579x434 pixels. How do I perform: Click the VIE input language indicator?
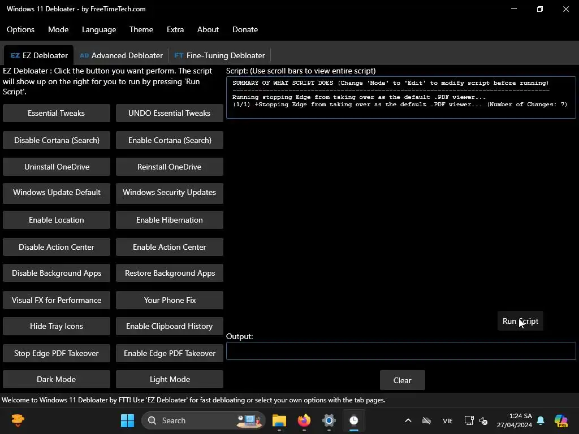(448, 420)
